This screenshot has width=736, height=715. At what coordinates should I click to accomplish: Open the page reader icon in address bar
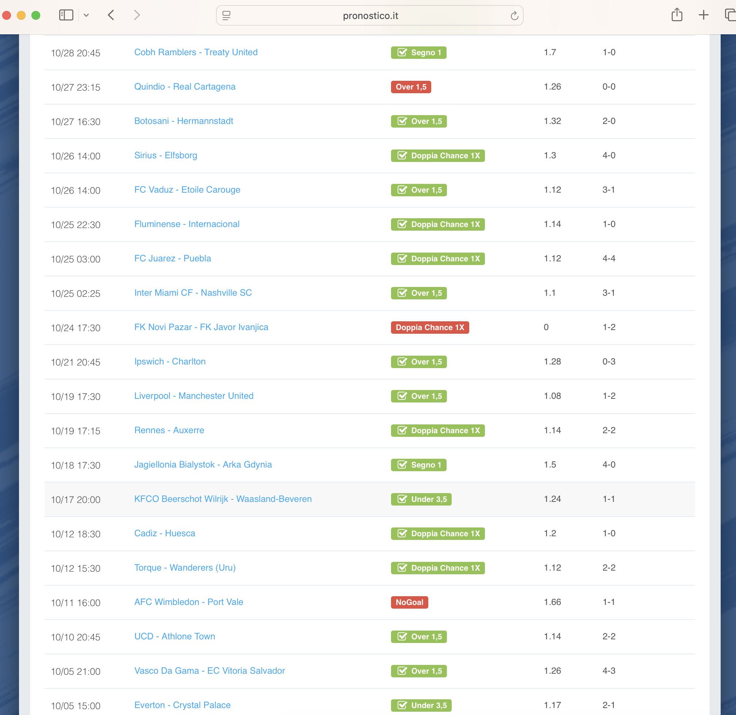pyautogui.click(x=227, y=15)
